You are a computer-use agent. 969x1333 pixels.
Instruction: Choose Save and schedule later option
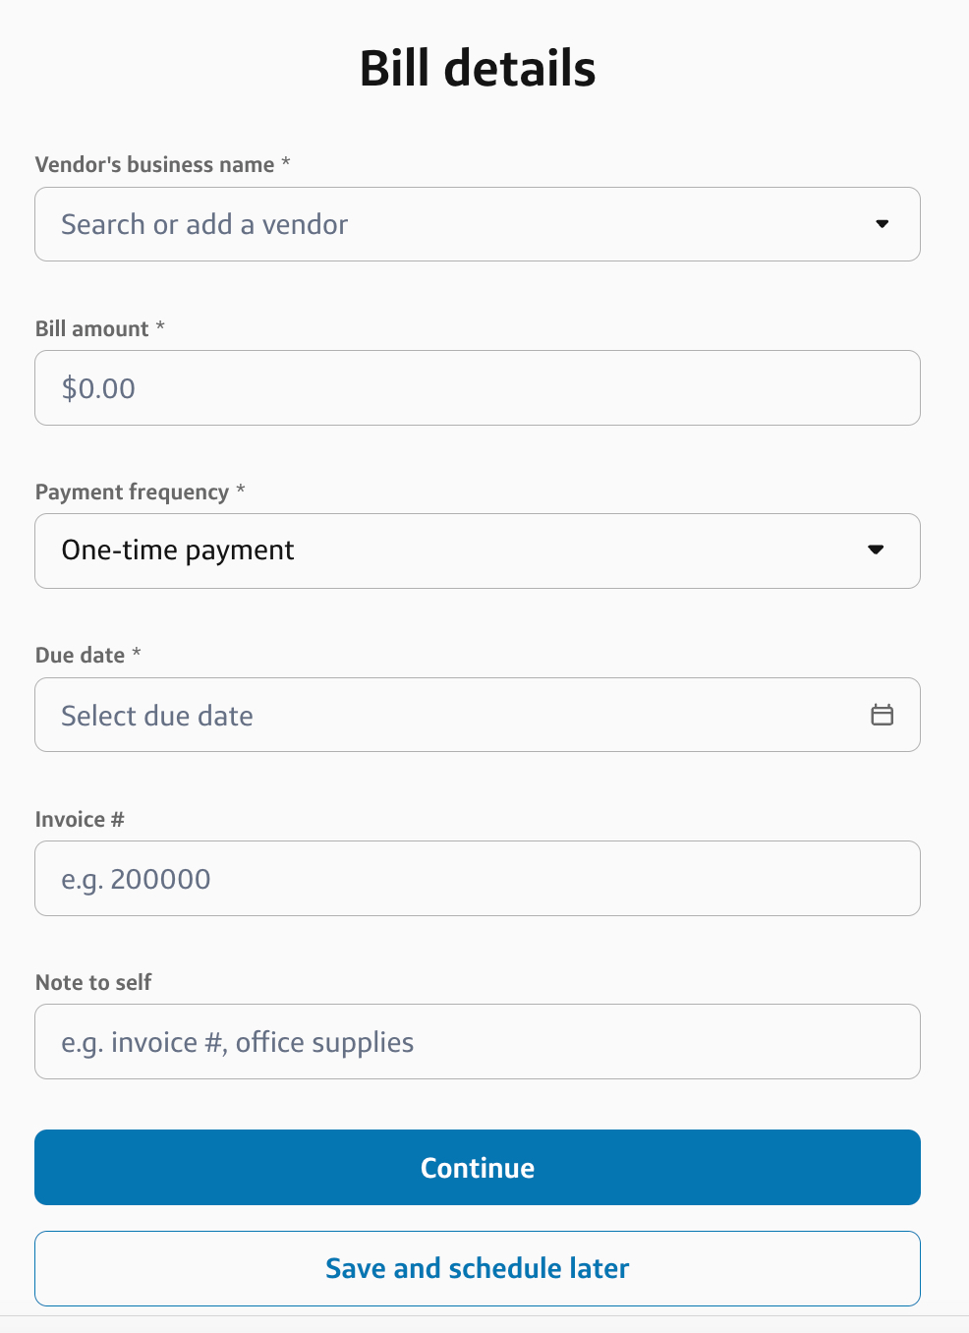[478, 1268]
